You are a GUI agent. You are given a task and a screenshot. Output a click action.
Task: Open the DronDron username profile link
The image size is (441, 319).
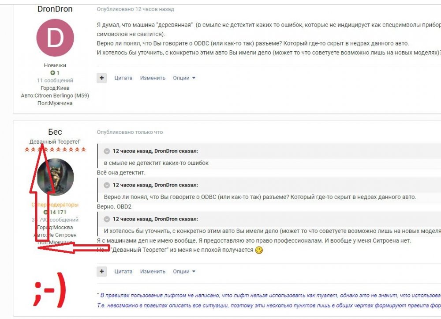pos(55,9)
